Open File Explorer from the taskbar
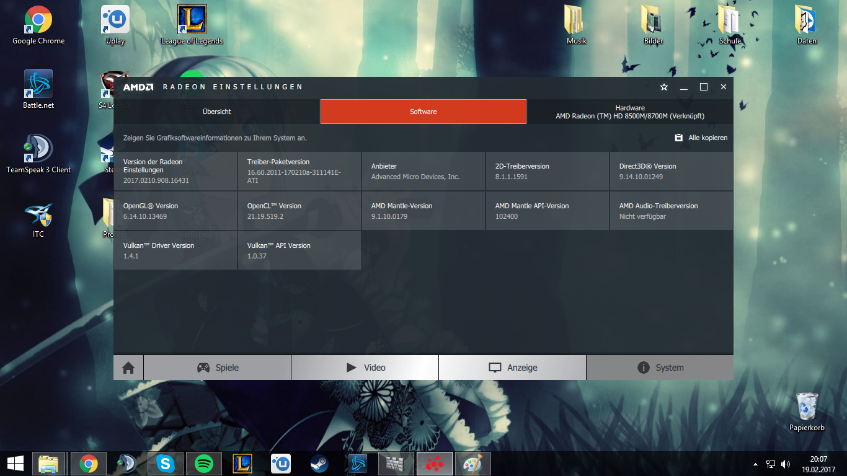847x476 pixels. (49, 464)
